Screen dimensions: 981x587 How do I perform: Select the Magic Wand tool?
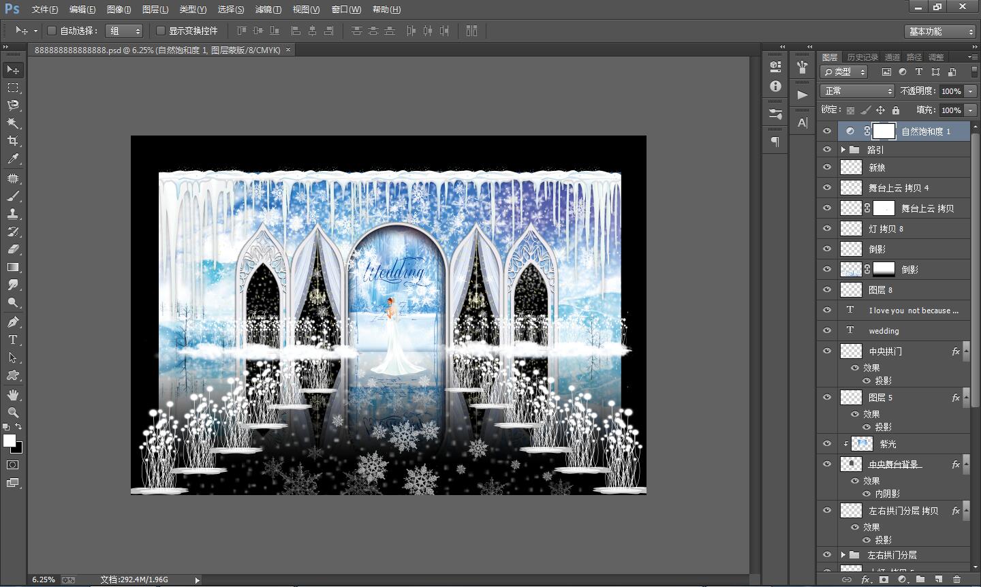coord(13,123)
